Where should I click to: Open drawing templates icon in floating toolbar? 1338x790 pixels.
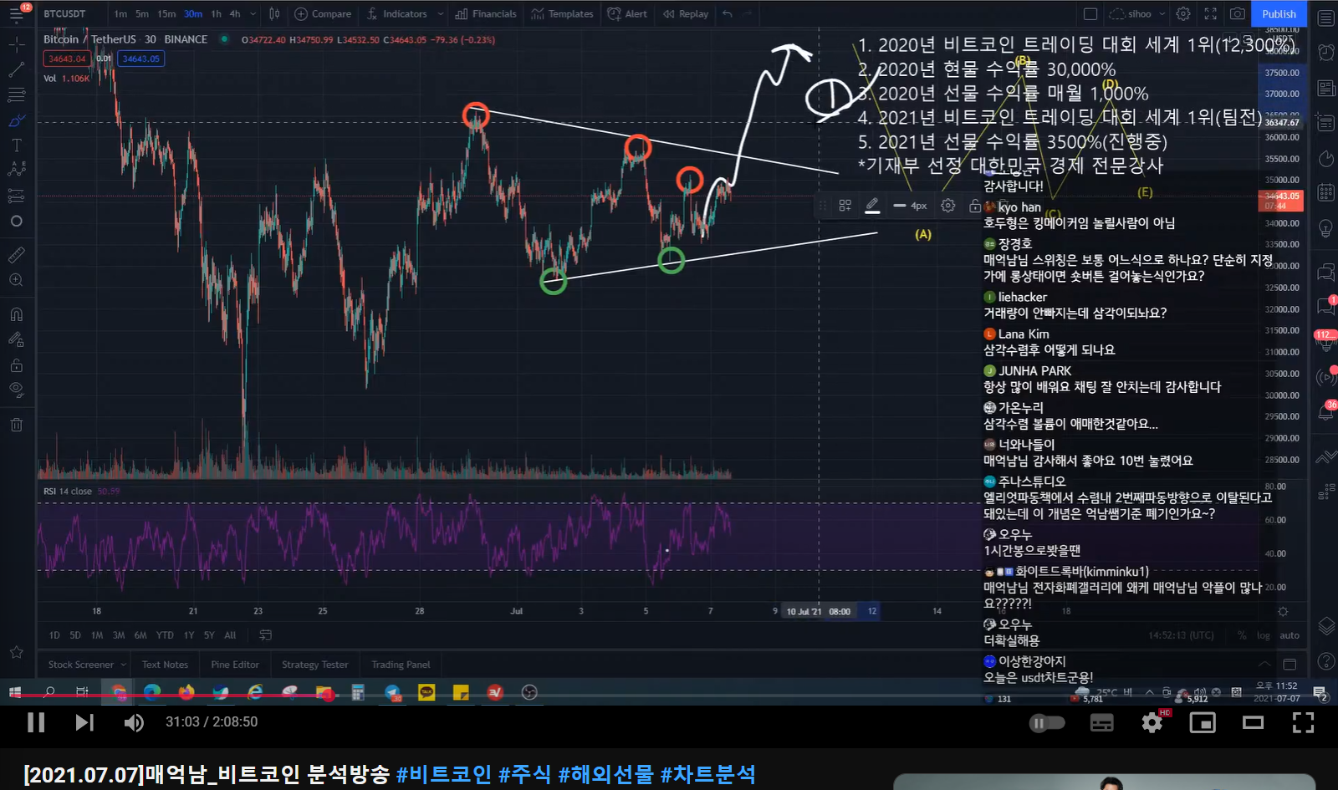845,206
